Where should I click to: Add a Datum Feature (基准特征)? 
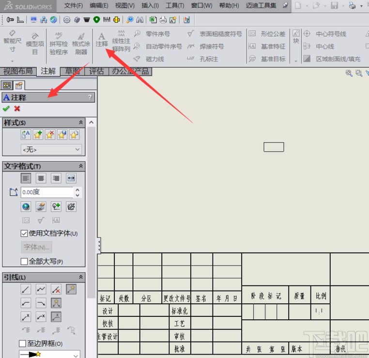(267, 47)
